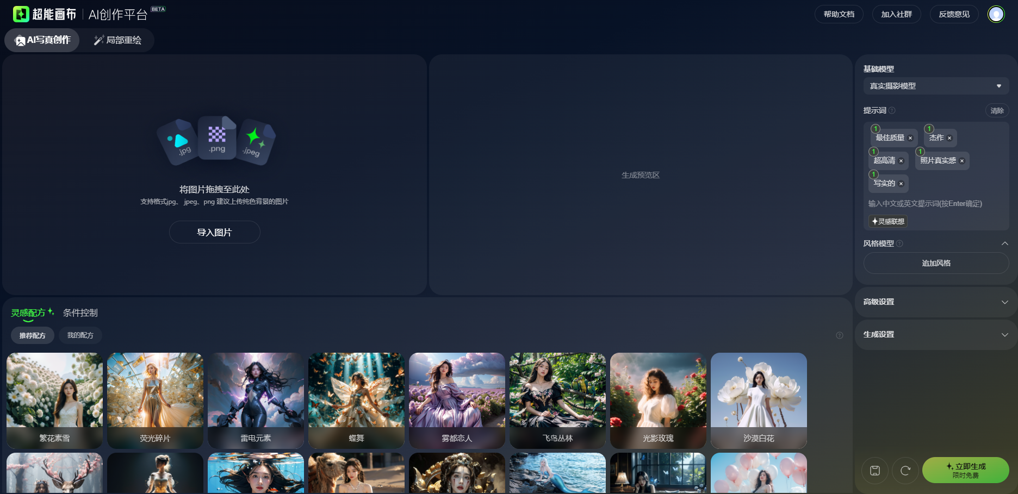The height and width of the screenshot is (494, 1018).
Task: Select the 蝶舞 recipe thumbnail
Action: tap(356, 401)
